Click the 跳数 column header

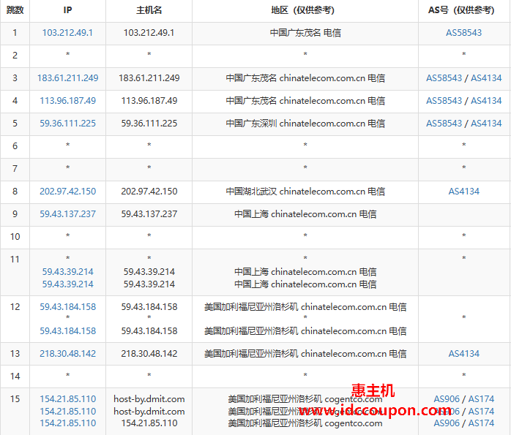click(x=15, y=11)
